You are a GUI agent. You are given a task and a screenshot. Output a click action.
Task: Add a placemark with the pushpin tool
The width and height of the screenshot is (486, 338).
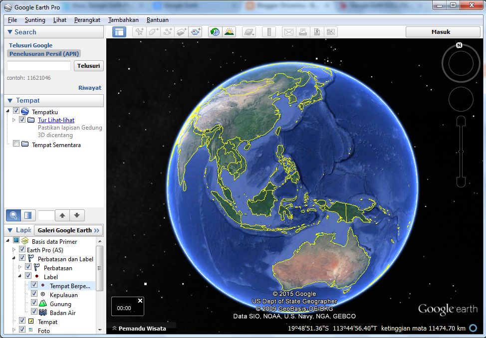140,32
